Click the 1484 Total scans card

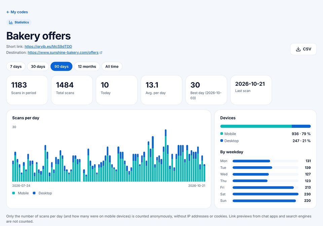coord(72,90)
